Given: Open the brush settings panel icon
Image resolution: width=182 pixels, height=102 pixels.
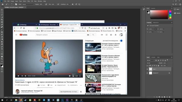Looking at the screenshot, I should coord(16,4).
